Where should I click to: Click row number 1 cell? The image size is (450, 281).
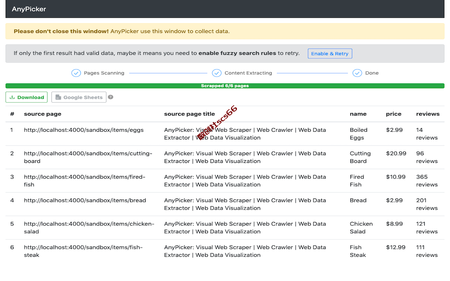pyautogui.click(x=12, y=130)
